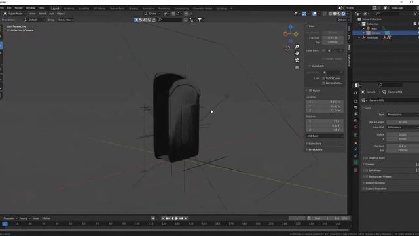Collapse the View Lock subpanel
The width and height of the screenshot is (419, 236).
tap(316, 66)
